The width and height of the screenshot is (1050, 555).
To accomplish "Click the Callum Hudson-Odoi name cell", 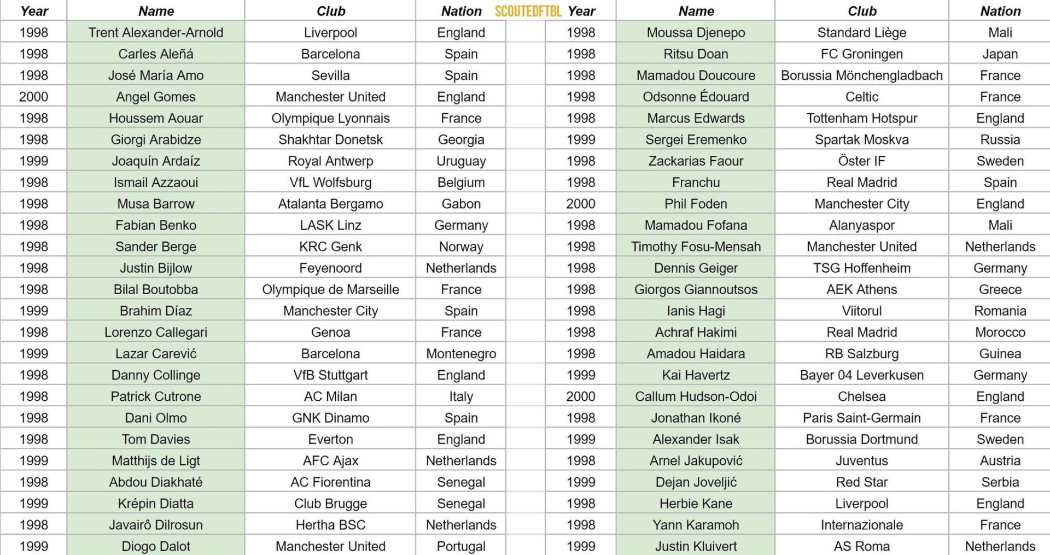I will click(x=696, y=396).
